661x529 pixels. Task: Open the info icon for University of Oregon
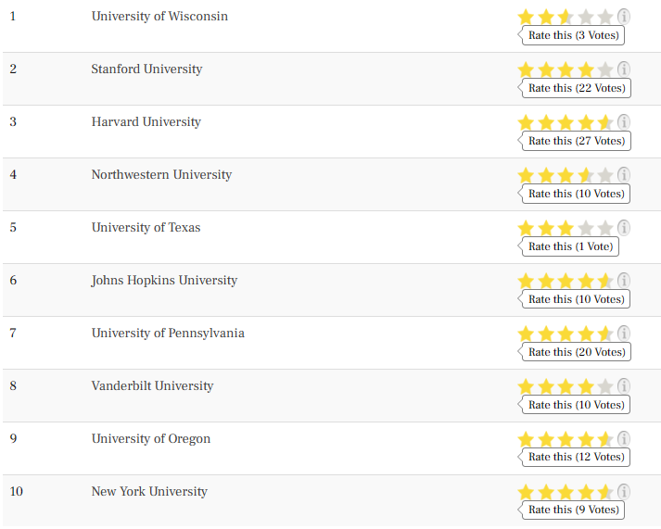pyautogui.click(x=624, y=439)
